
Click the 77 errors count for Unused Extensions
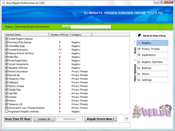pyautogui.click(x=60, y=50)
